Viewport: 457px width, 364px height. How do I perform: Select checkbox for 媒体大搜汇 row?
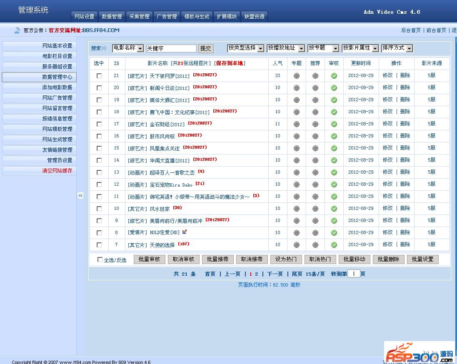tap(99, 100)
